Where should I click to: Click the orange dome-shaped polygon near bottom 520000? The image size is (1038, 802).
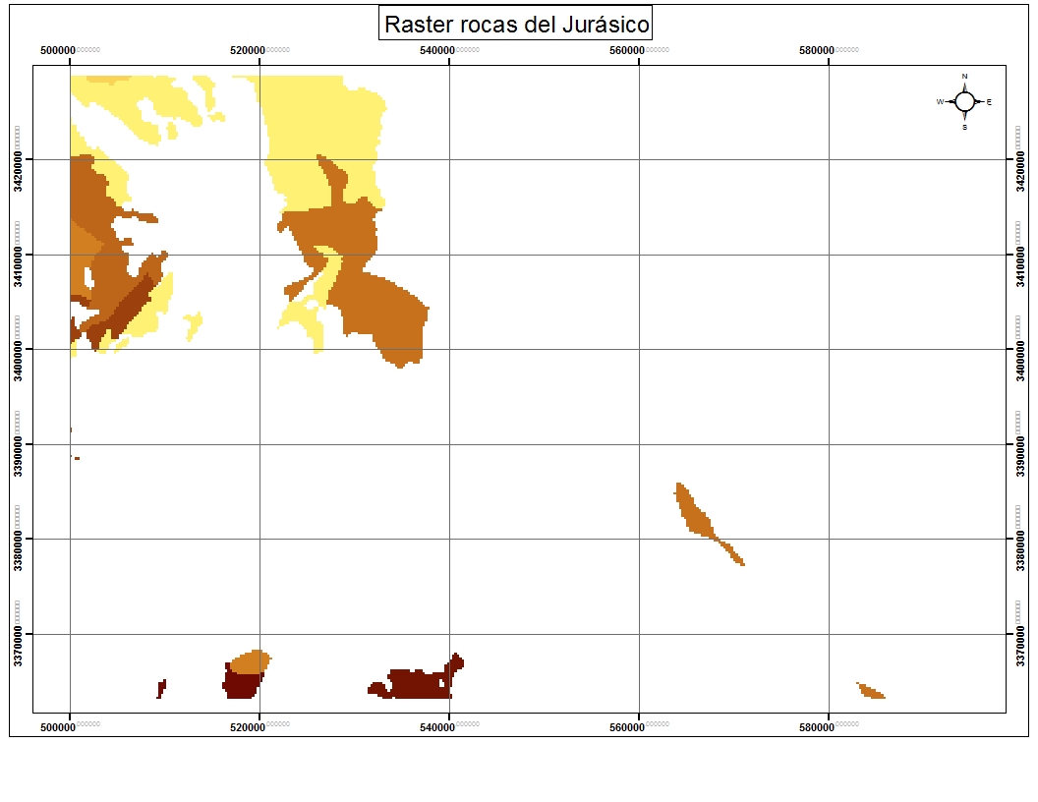[250, 660]
